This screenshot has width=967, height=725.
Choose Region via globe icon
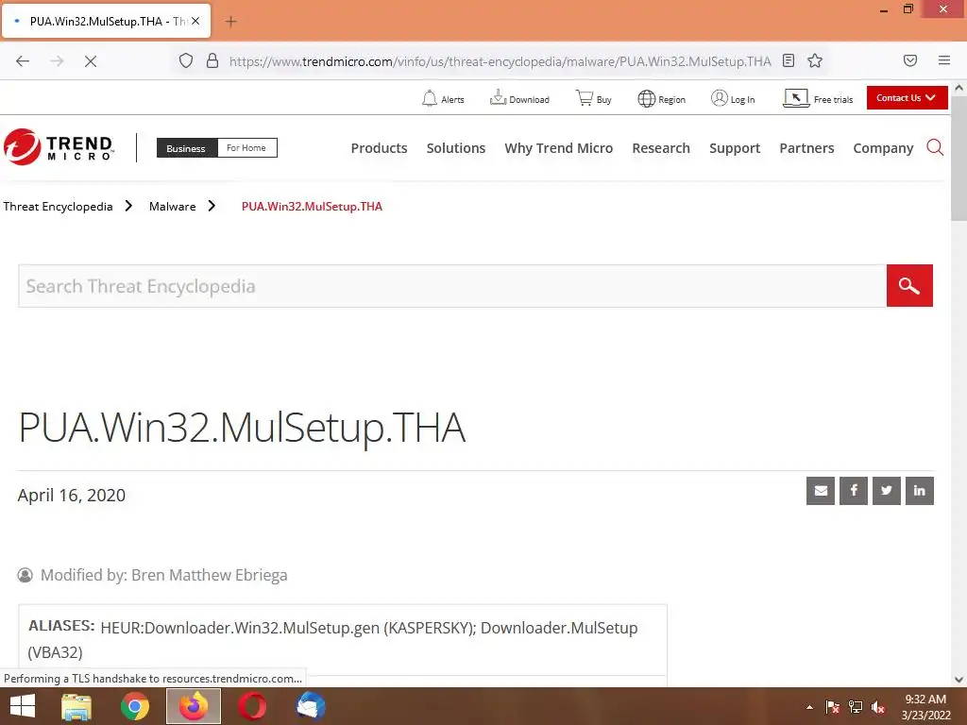click(x=661, y=98)
